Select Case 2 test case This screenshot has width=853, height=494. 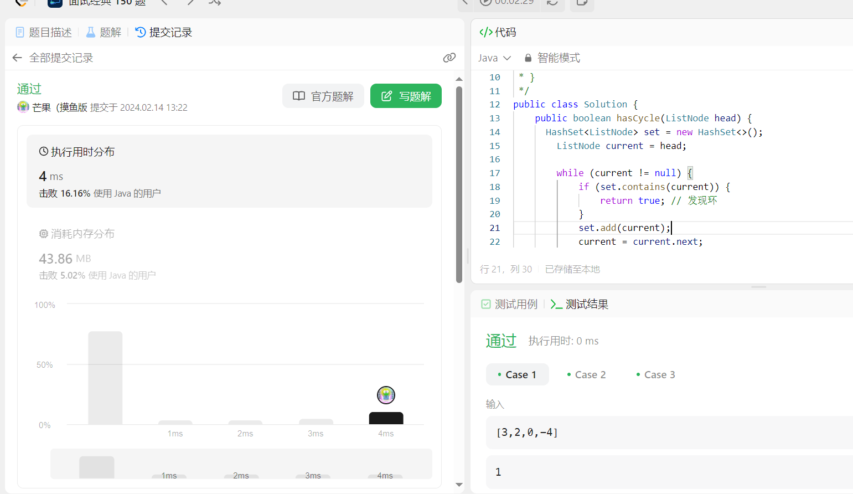586,374
